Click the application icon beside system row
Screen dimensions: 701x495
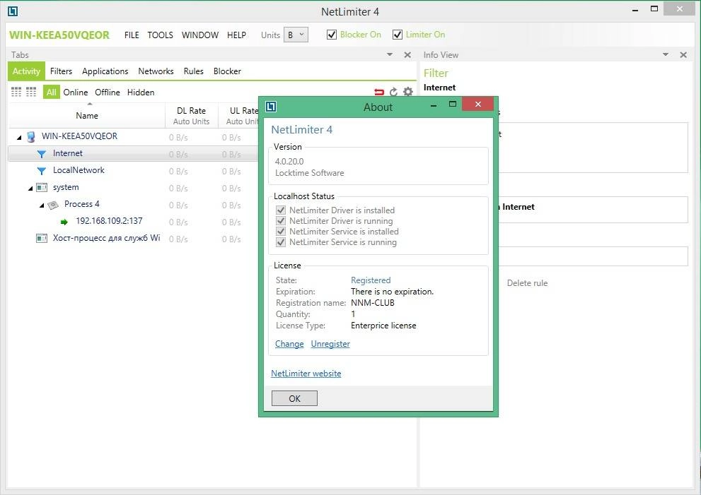42,187
